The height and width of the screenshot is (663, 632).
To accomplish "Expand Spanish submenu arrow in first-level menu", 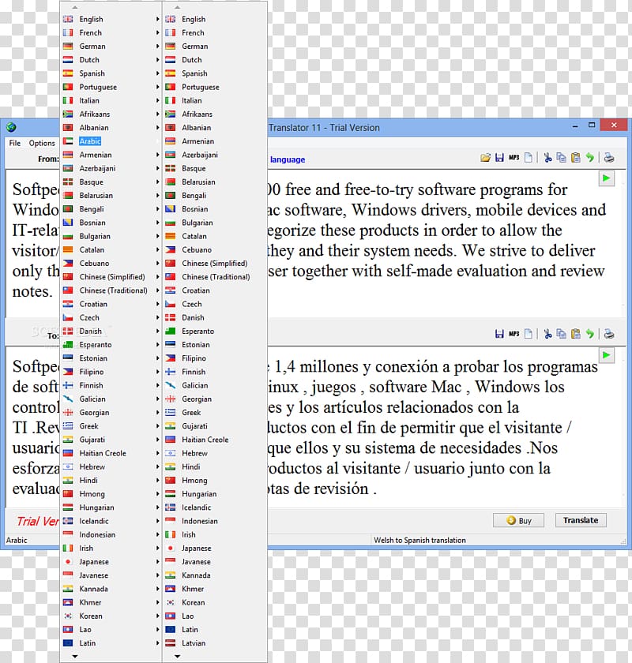I will [x=157, y=73].
